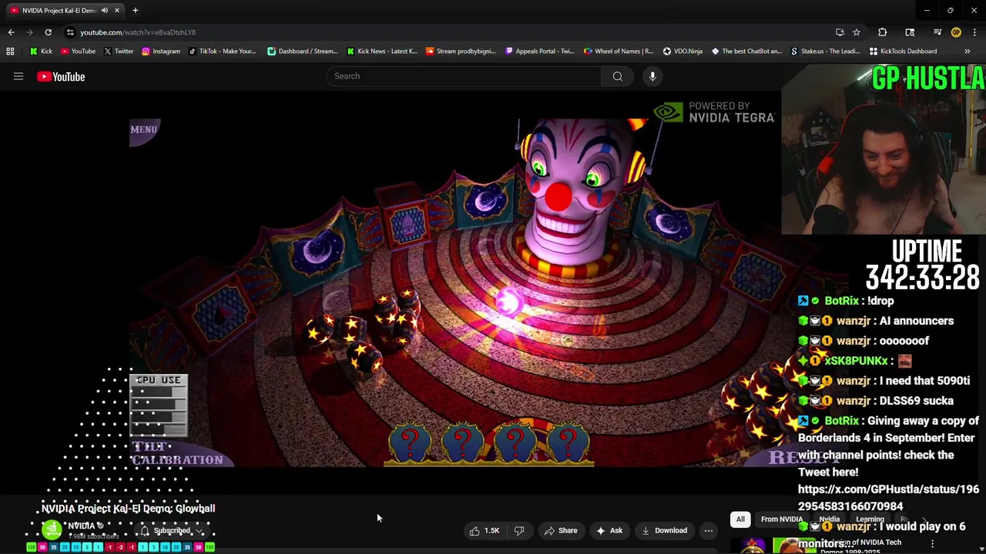Viewport: 986px width, 554px height.
Task: Reload the page
Action: 48,32
